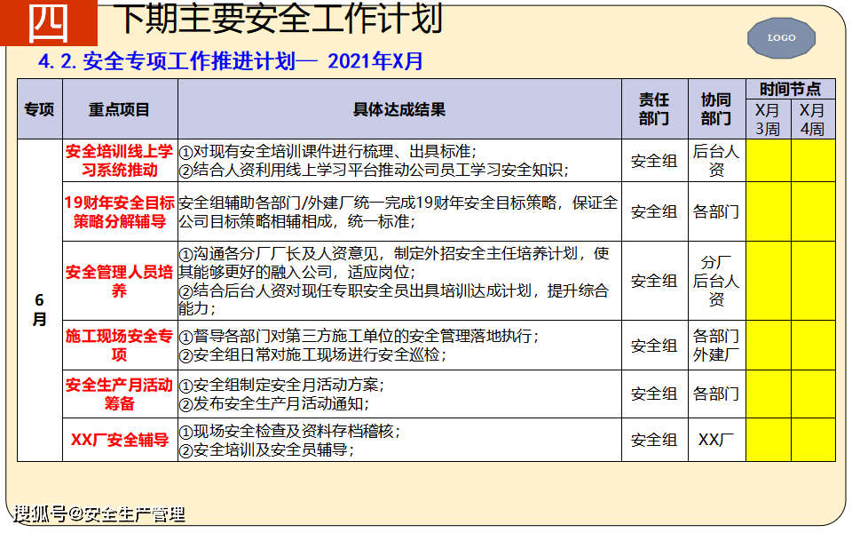
Task: Select the red XX厂安全辅导 project cell
Action: point(120,440)
